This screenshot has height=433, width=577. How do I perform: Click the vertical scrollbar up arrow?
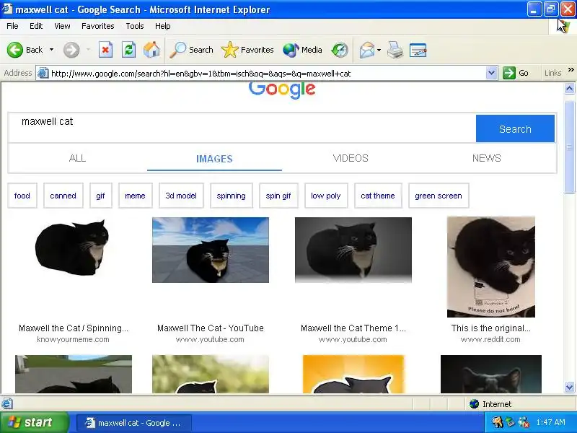click(569, 88)
